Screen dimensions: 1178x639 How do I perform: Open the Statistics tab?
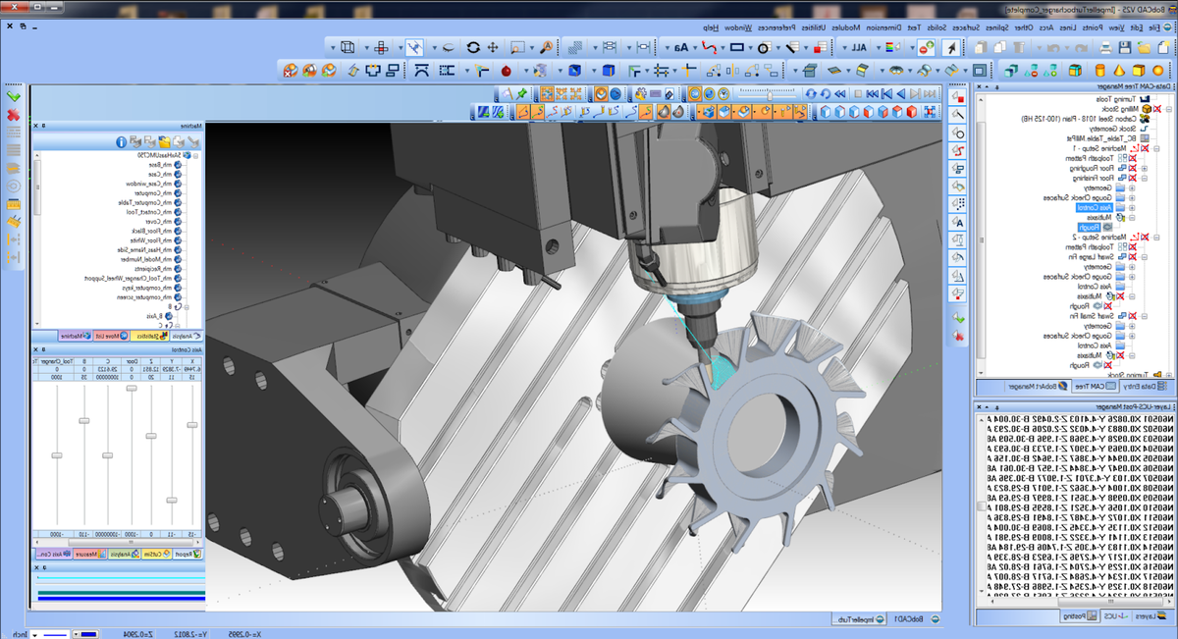149,336
